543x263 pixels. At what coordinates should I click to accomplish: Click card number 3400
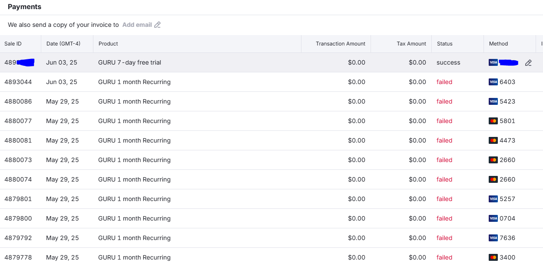click(507, 257)
